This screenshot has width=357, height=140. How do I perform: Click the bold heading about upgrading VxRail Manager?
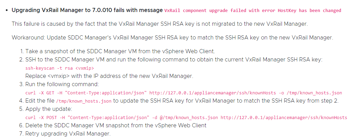87,10
